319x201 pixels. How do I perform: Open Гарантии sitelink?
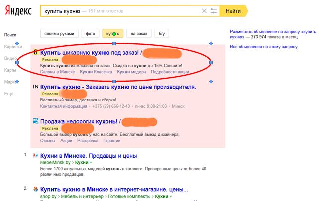(x=112, y=141)
